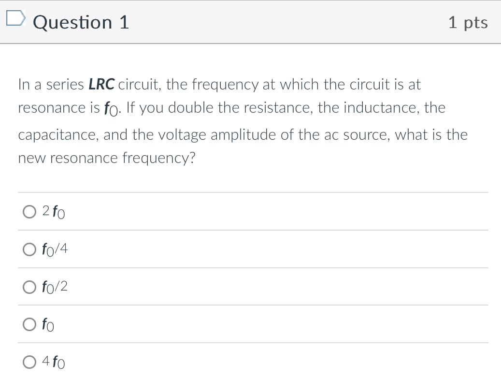
Task: Click the "f0/4" answer label
Action: [x=54, y=249]
